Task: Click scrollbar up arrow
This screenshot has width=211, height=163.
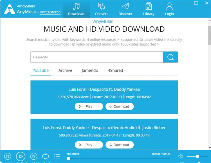Action: click(210, 20)
